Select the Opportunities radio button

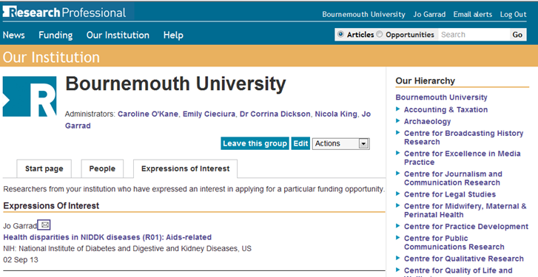point(380,34)
